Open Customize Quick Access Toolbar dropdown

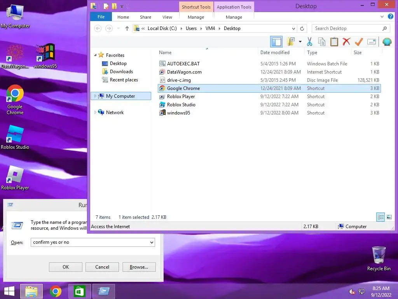click(122, 6)
